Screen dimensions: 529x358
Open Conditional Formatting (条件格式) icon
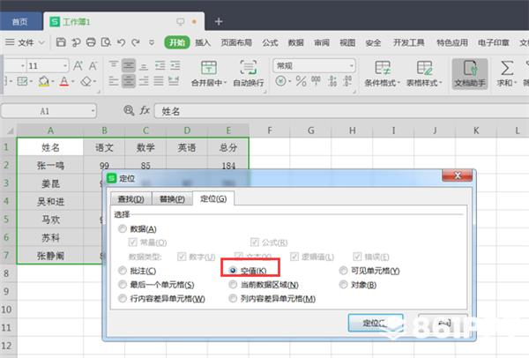click(383, 68)
